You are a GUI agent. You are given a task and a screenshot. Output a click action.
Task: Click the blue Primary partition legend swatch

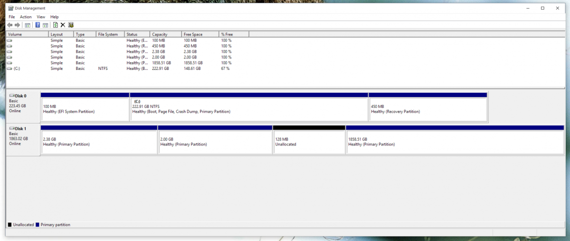point(38,225)
